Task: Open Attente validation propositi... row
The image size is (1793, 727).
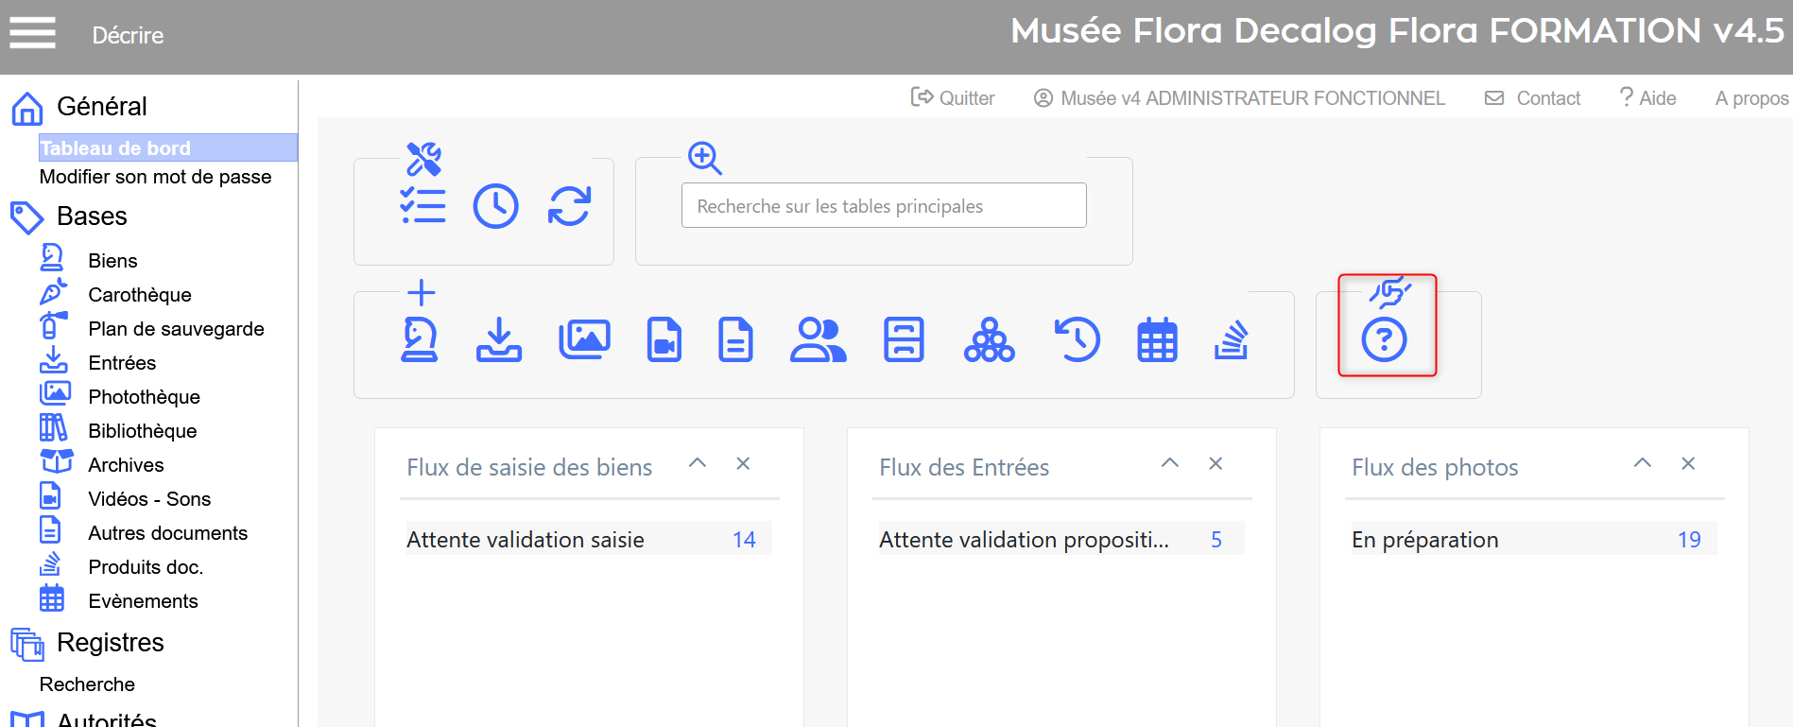Action: 1061,539
